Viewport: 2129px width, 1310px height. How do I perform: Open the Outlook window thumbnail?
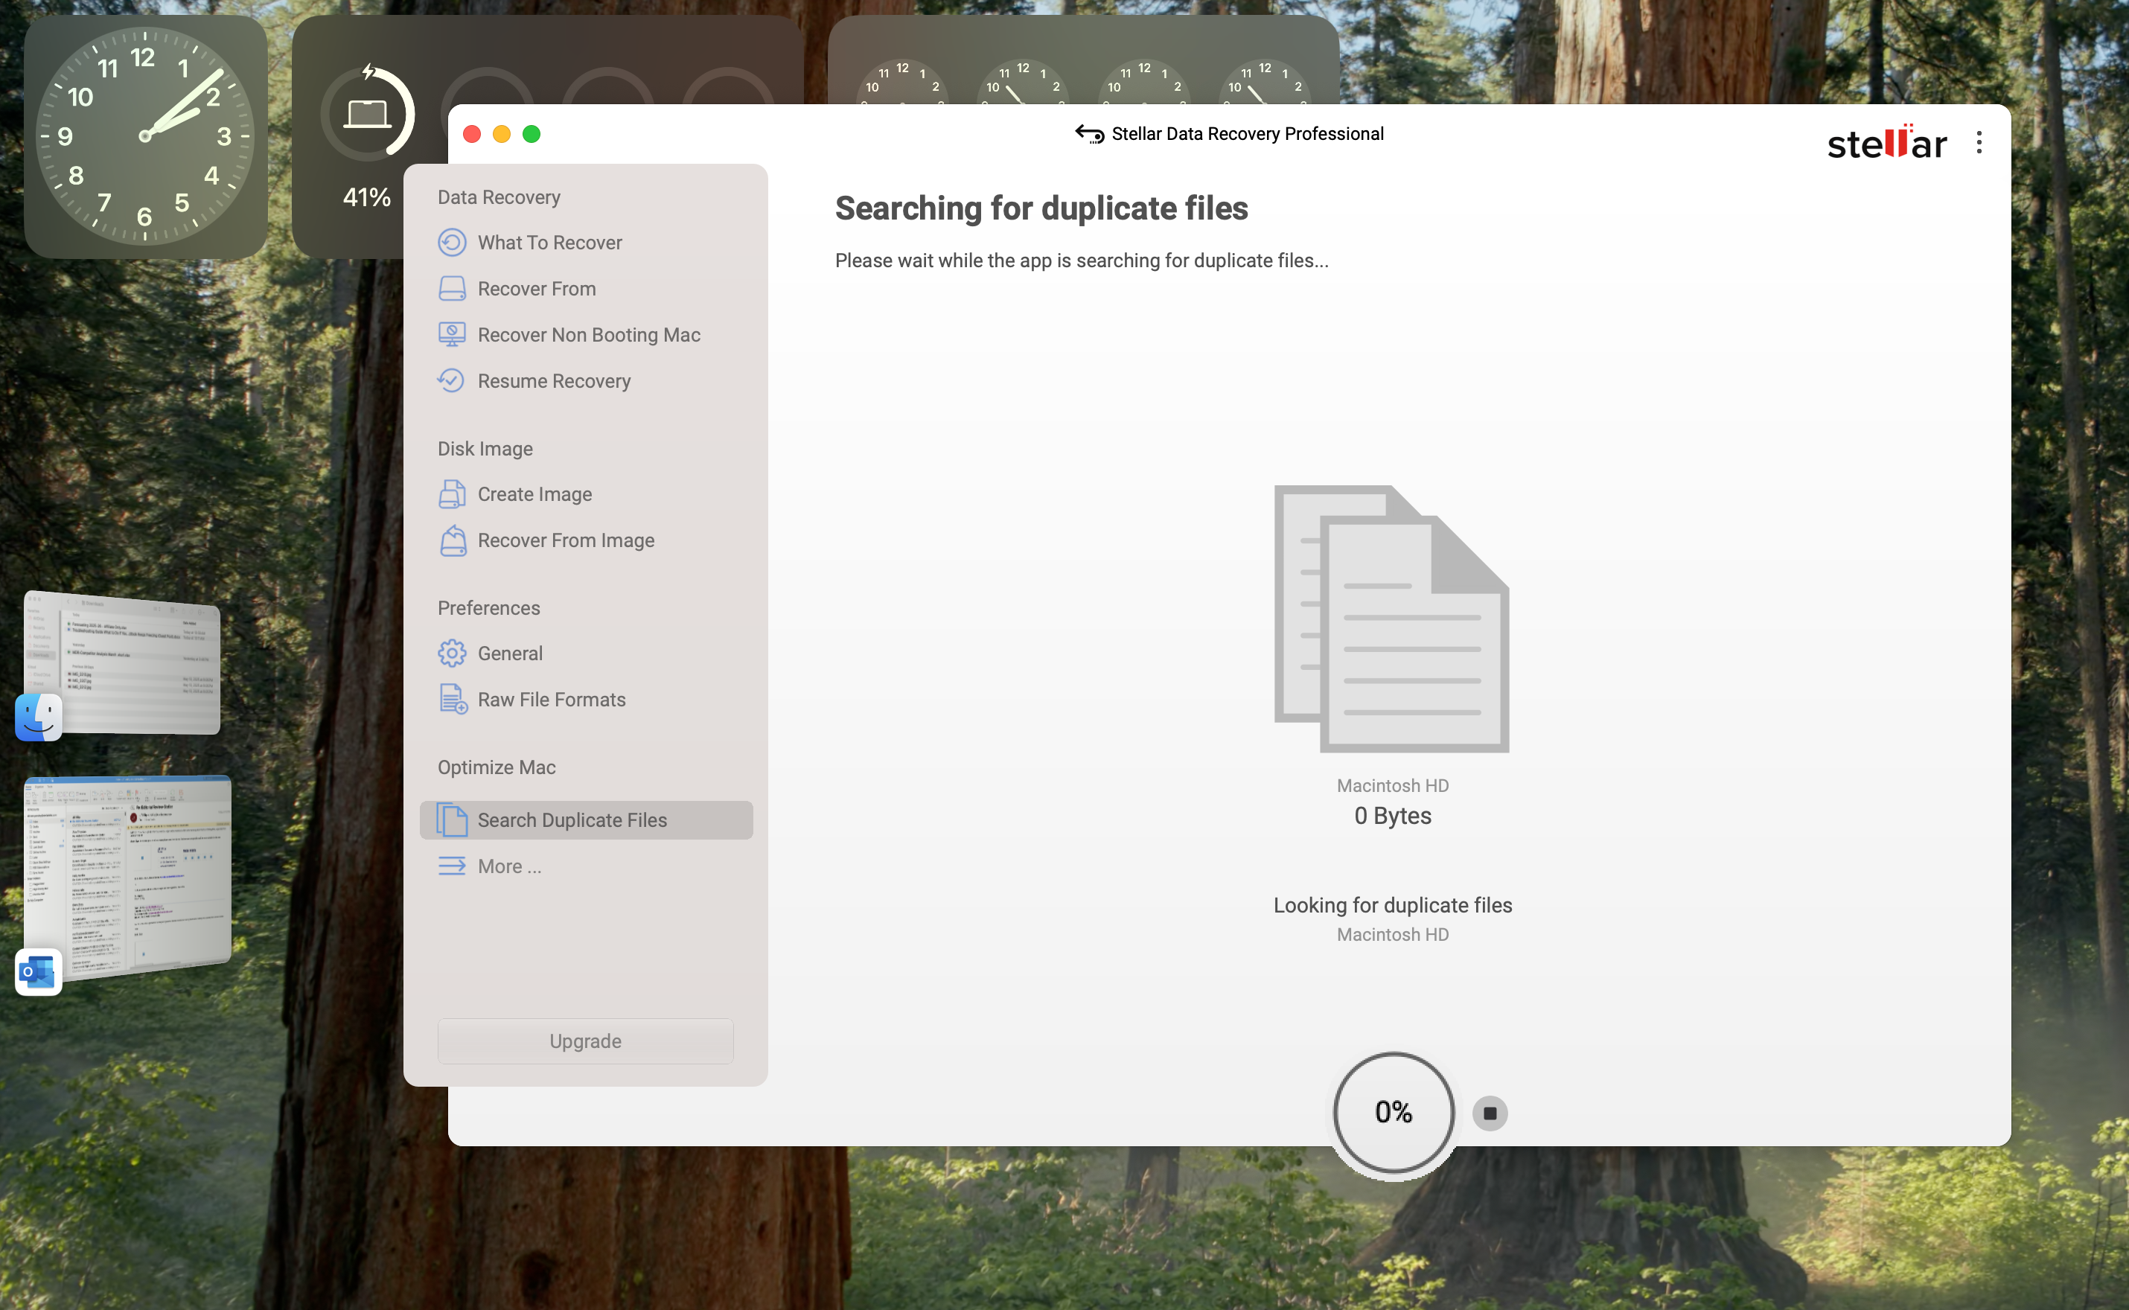click(x=138, y=871)
